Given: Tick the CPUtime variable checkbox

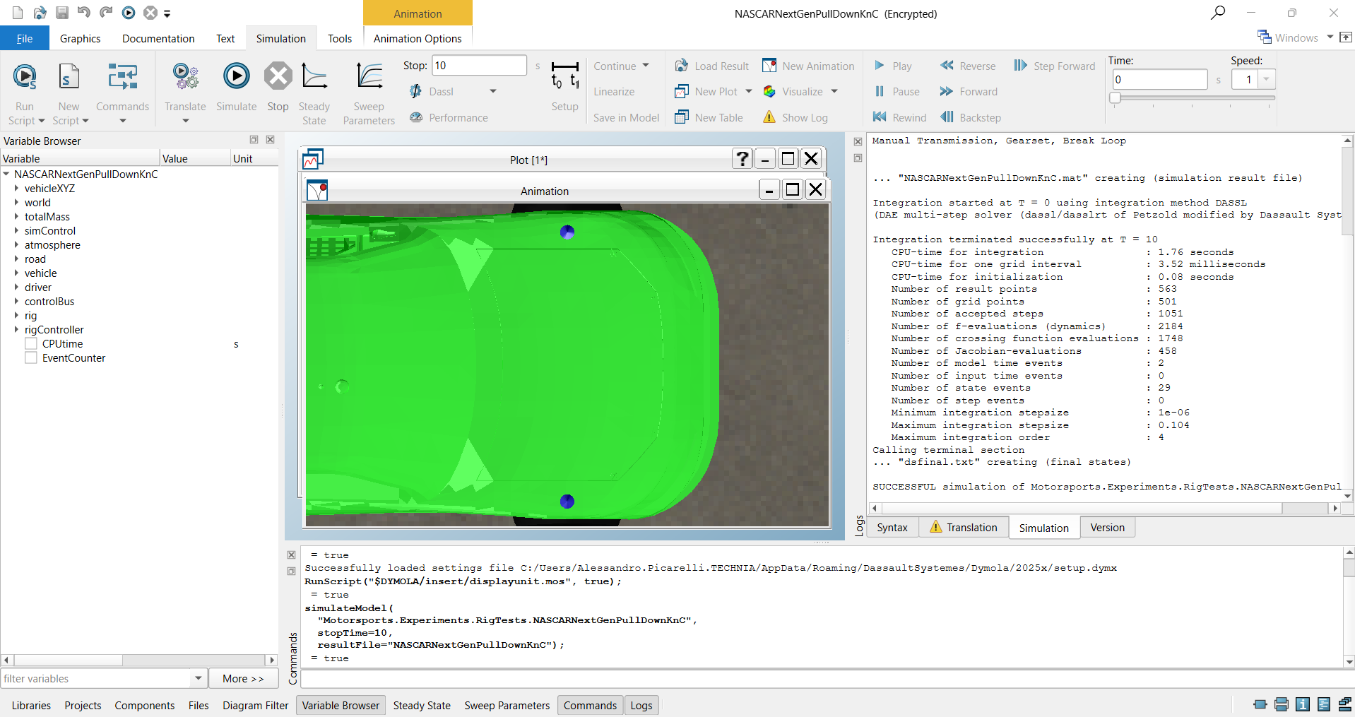Looking at the screenshot, I should (31, 344).
